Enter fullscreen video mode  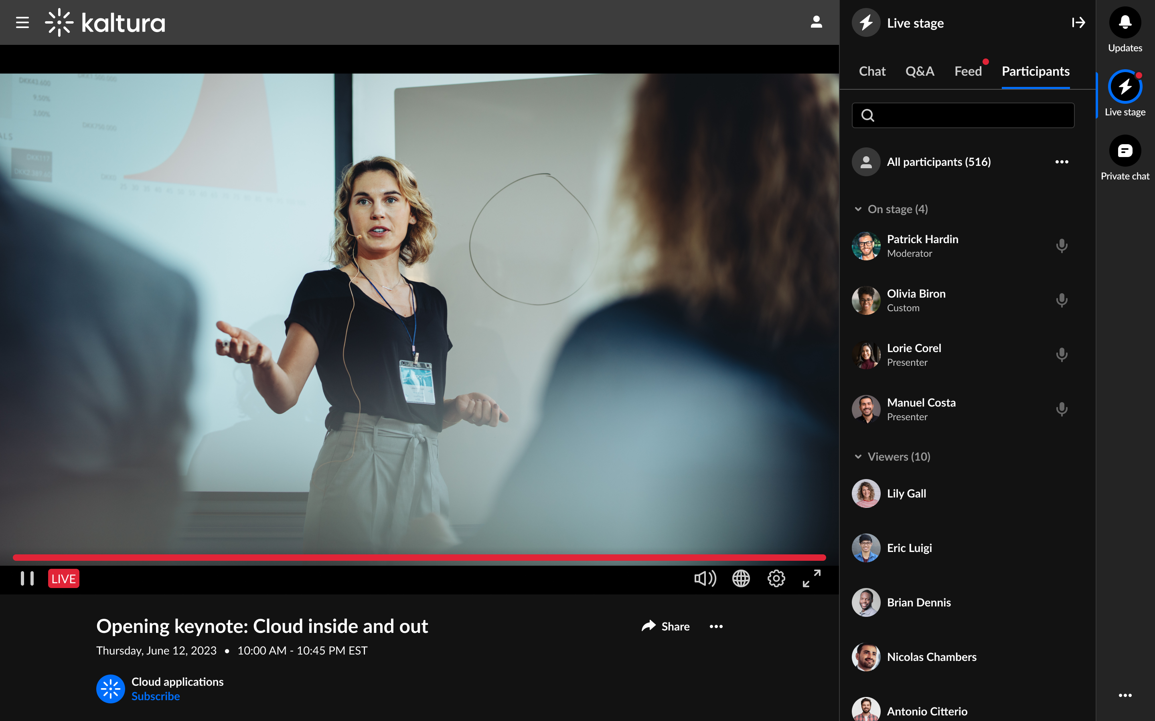(x=811, y=578)
